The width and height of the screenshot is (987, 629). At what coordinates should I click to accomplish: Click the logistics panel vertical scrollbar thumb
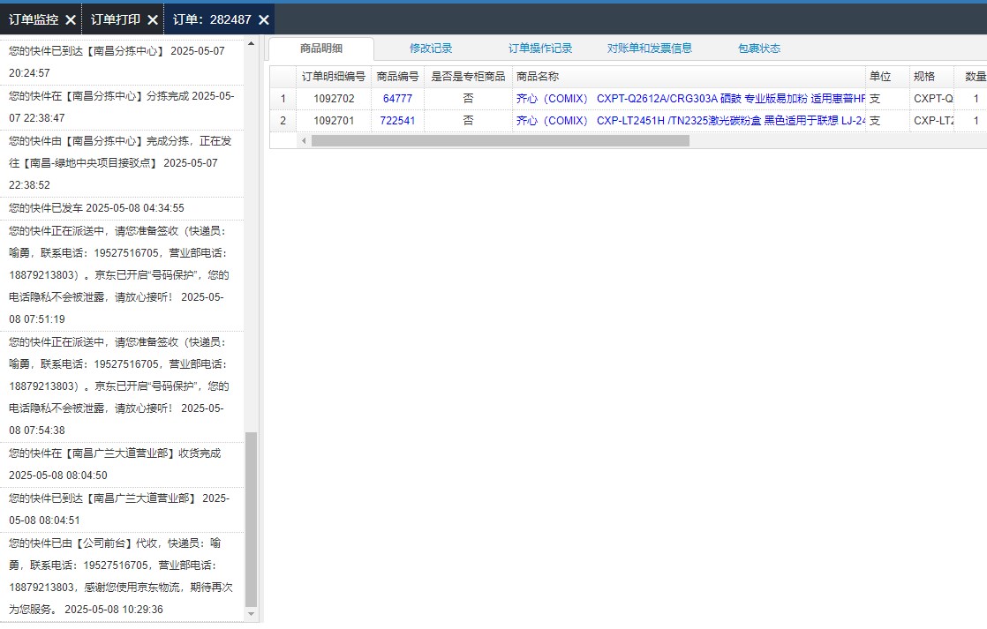tap(251, 520)
